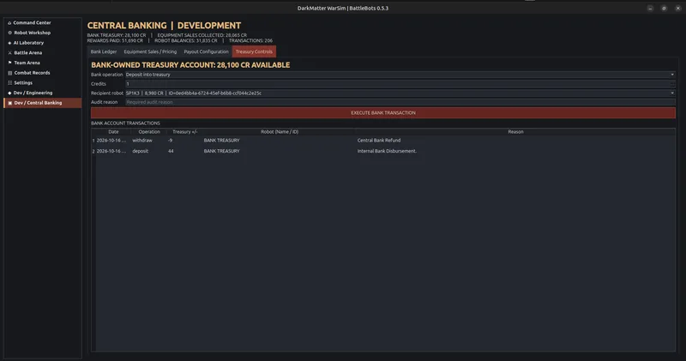Click the 'Central Bank Refund' reason cell

point(379,141)
